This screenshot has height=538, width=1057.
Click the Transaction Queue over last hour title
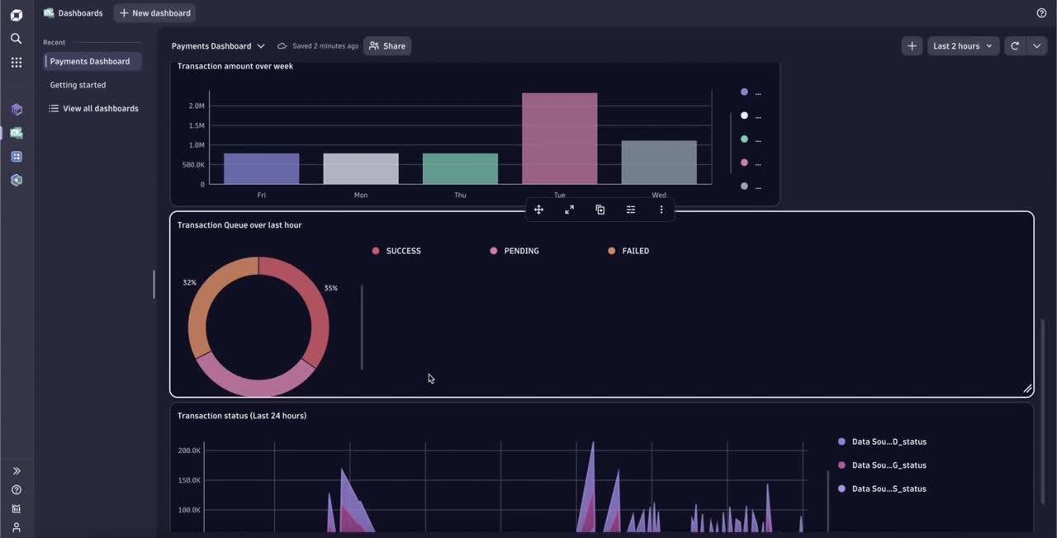(239, 225)
